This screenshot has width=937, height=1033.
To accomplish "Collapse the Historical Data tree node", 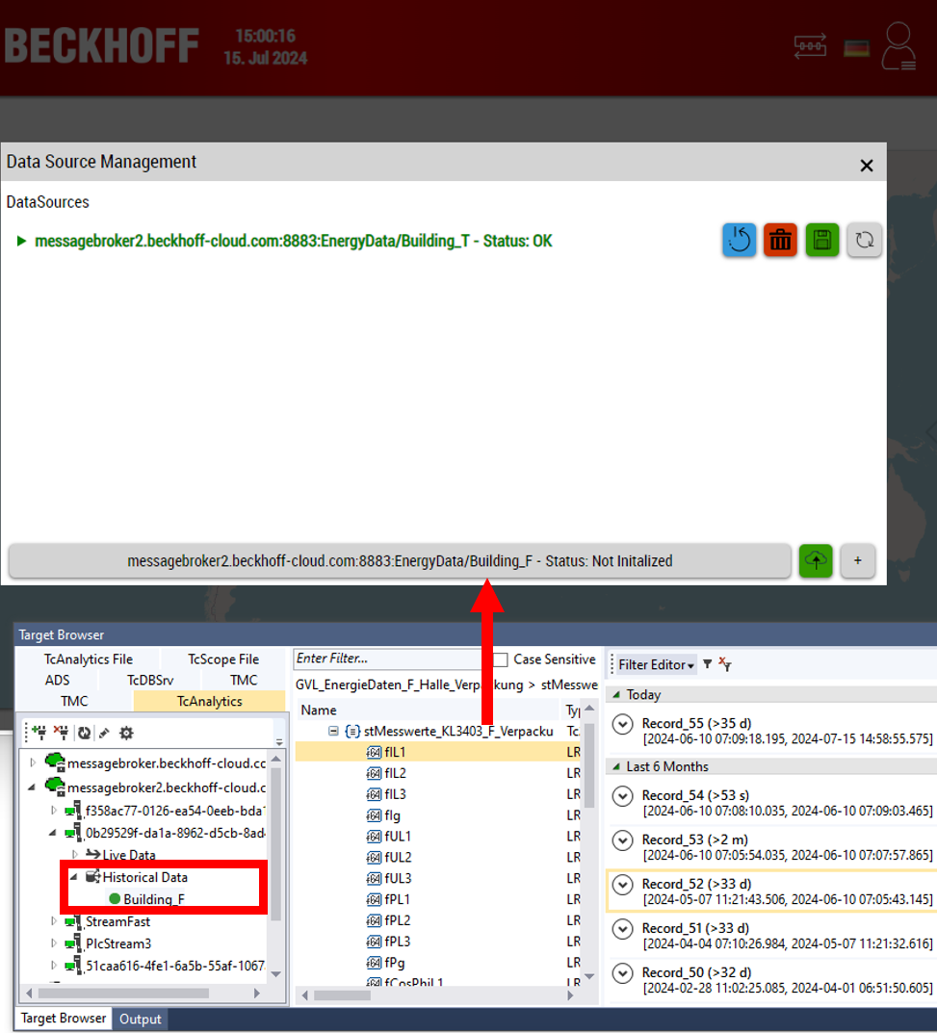I will 74,877.
